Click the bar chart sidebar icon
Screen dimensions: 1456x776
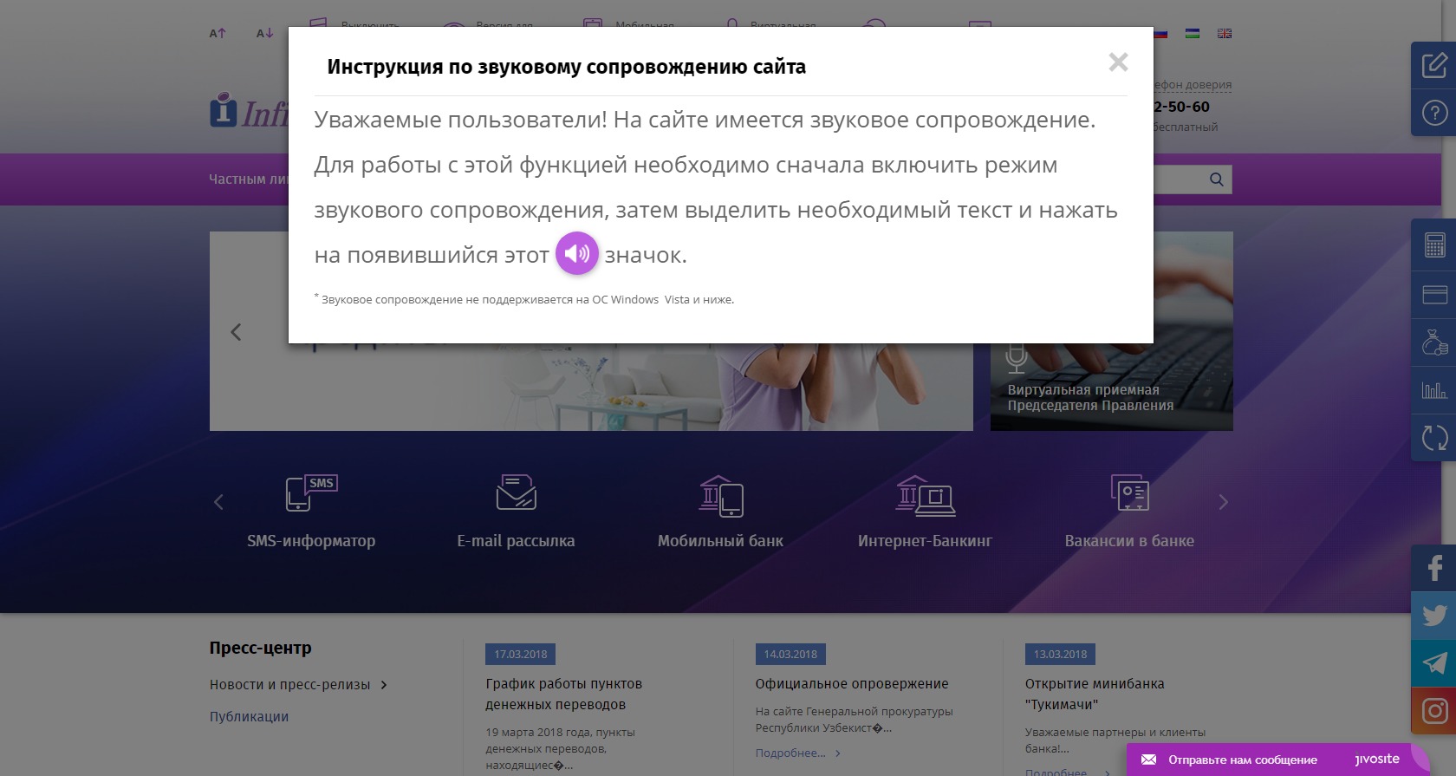(1434, 390)
